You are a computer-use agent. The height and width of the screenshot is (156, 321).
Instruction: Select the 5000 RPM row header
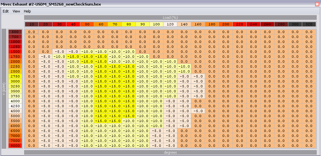(x=15, y=116)
